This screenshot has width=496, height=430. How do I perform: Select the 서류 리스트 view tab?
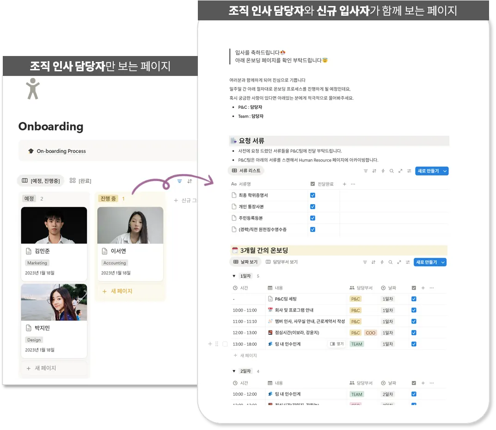coord(246,171)
